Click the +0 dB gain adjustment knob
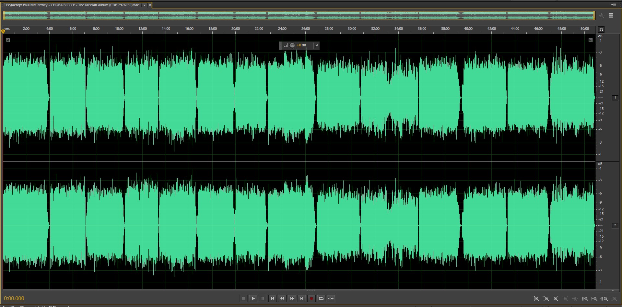622x307 pixels. [292, 45]
